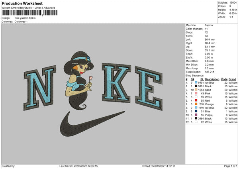The image size is (239, 169).
Task: Click the Stop Sequence heading
Action: coord(195,75)
